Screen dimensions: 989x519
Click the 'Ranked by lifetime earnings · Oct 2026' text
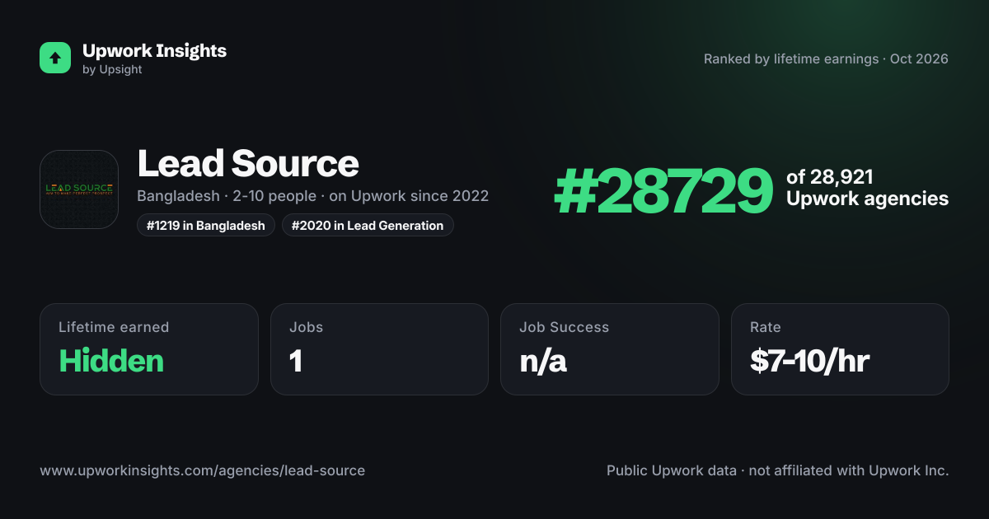tap(826, 59)
